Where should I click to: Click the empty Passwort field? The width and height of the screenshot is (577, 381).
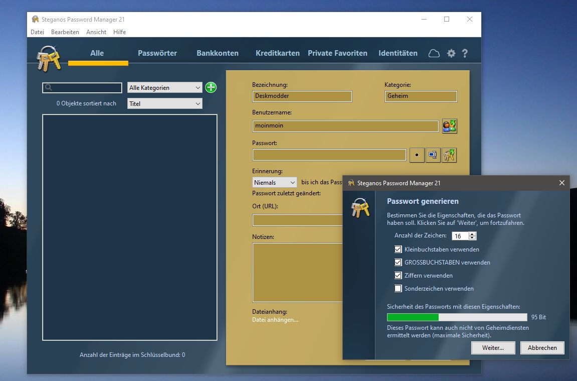[329, 155]
